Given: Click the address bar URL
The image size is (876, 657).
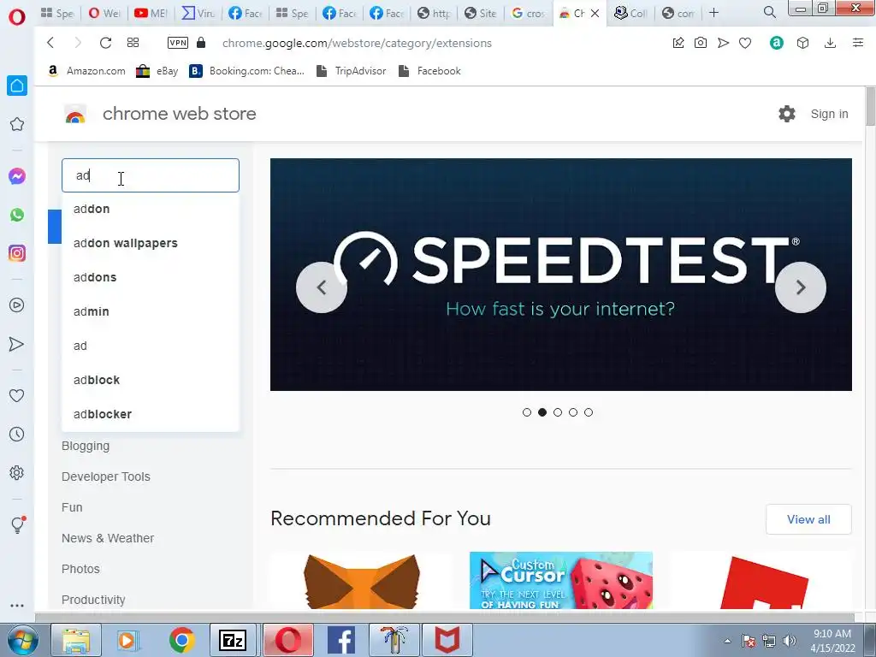Looking at the screenshot, I should 357,43.
